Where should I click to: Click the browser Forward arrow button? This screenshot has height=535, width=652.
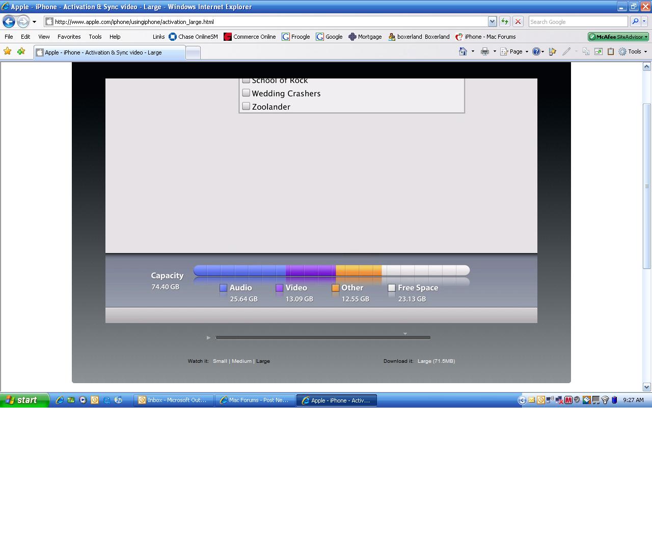pyautogui.click(x=23, y=21)
